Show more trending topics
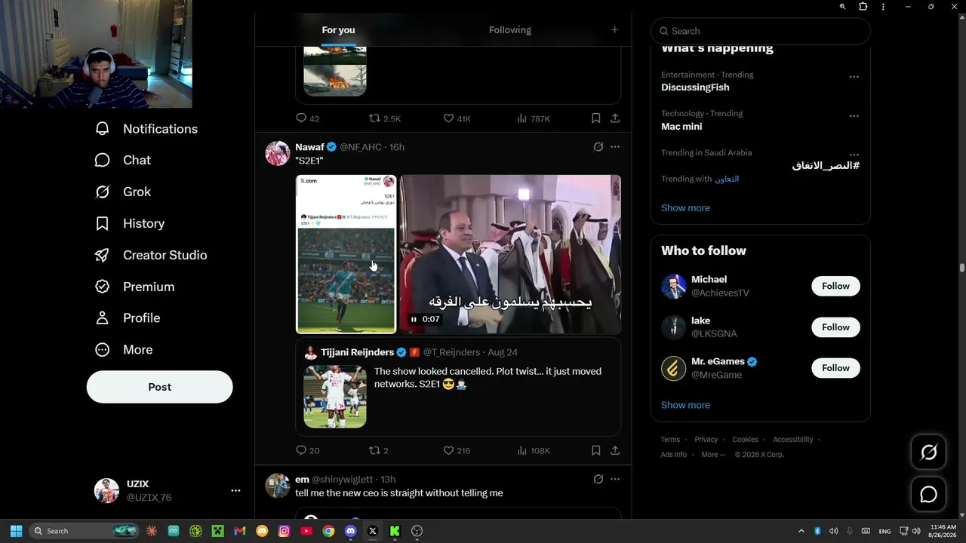The height and width of the screenshot is (543, 966). click(x=685, y=208)
